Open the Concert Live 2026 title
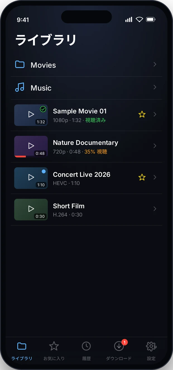 coord(82,175)
